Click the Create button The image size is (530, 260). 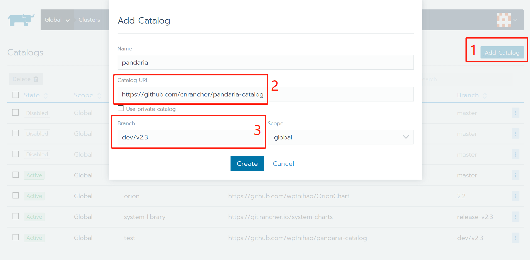[247, 164]
